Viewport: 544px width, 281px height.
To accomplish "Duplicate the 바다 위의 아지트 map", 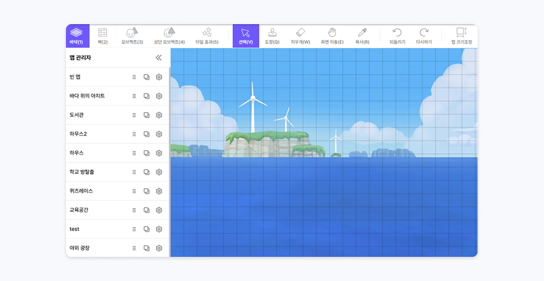I will [x=146, y=96].
